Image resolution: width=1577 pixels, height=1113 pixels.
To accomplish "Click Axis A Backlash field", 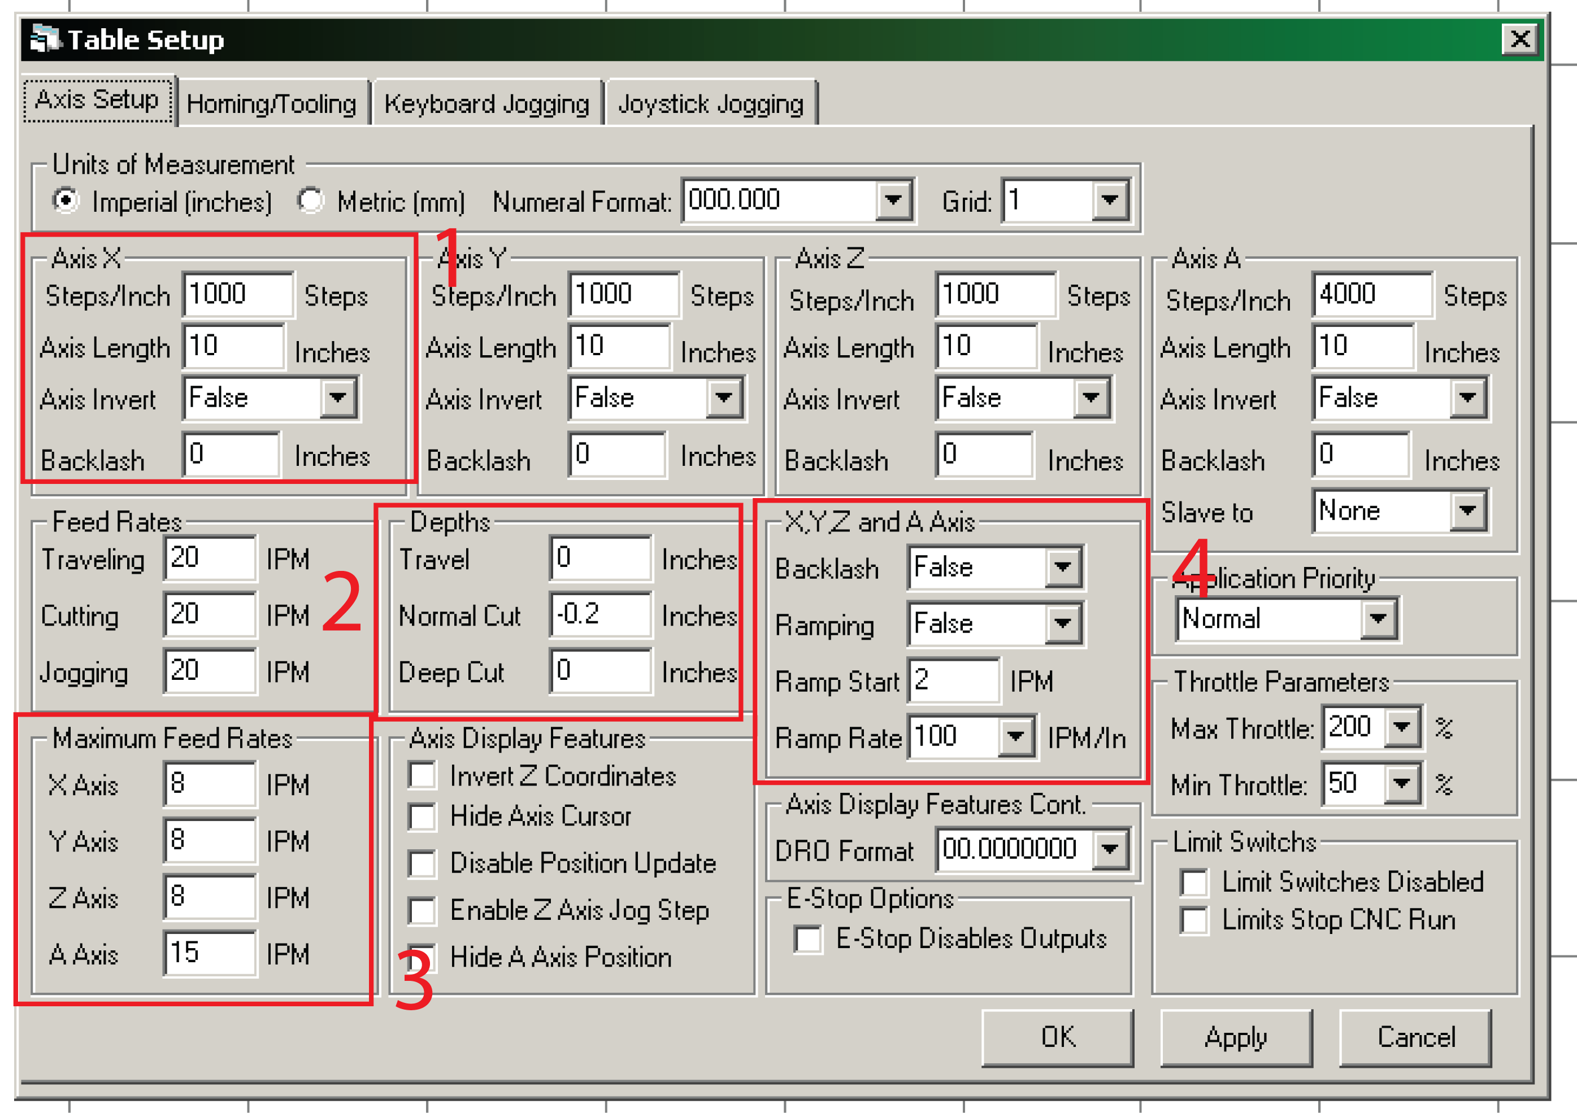I will (1360, 454).
